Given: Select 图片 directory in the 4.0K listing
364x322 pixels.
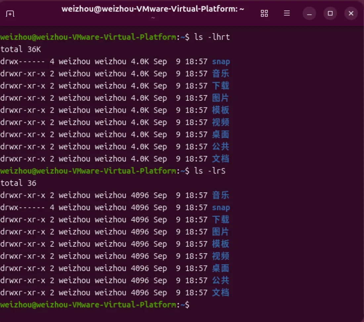Looking at the screenshot, I should point(220,98).
